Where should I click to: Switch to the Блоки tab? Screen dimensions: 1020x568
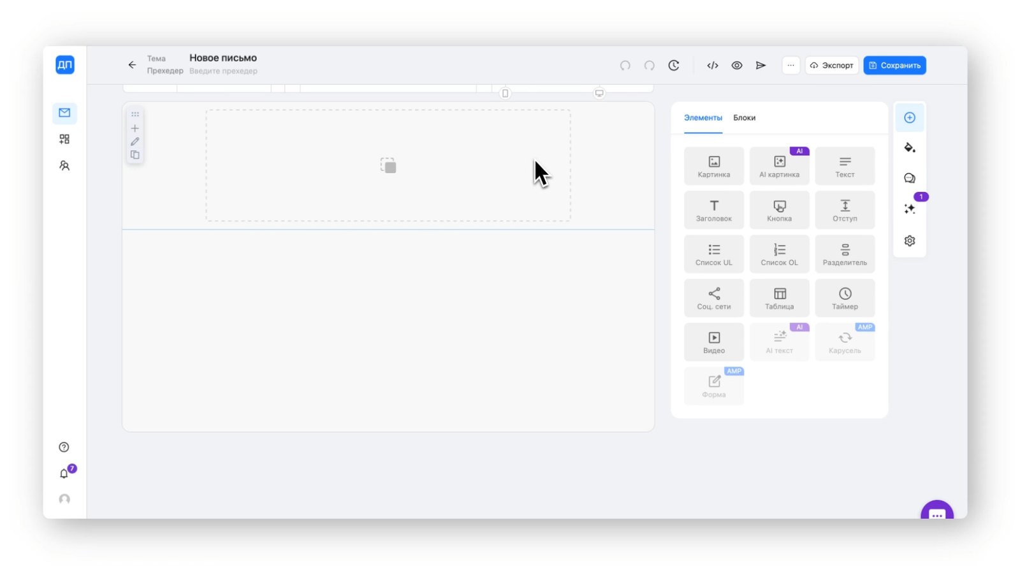[x=744, y=118]
